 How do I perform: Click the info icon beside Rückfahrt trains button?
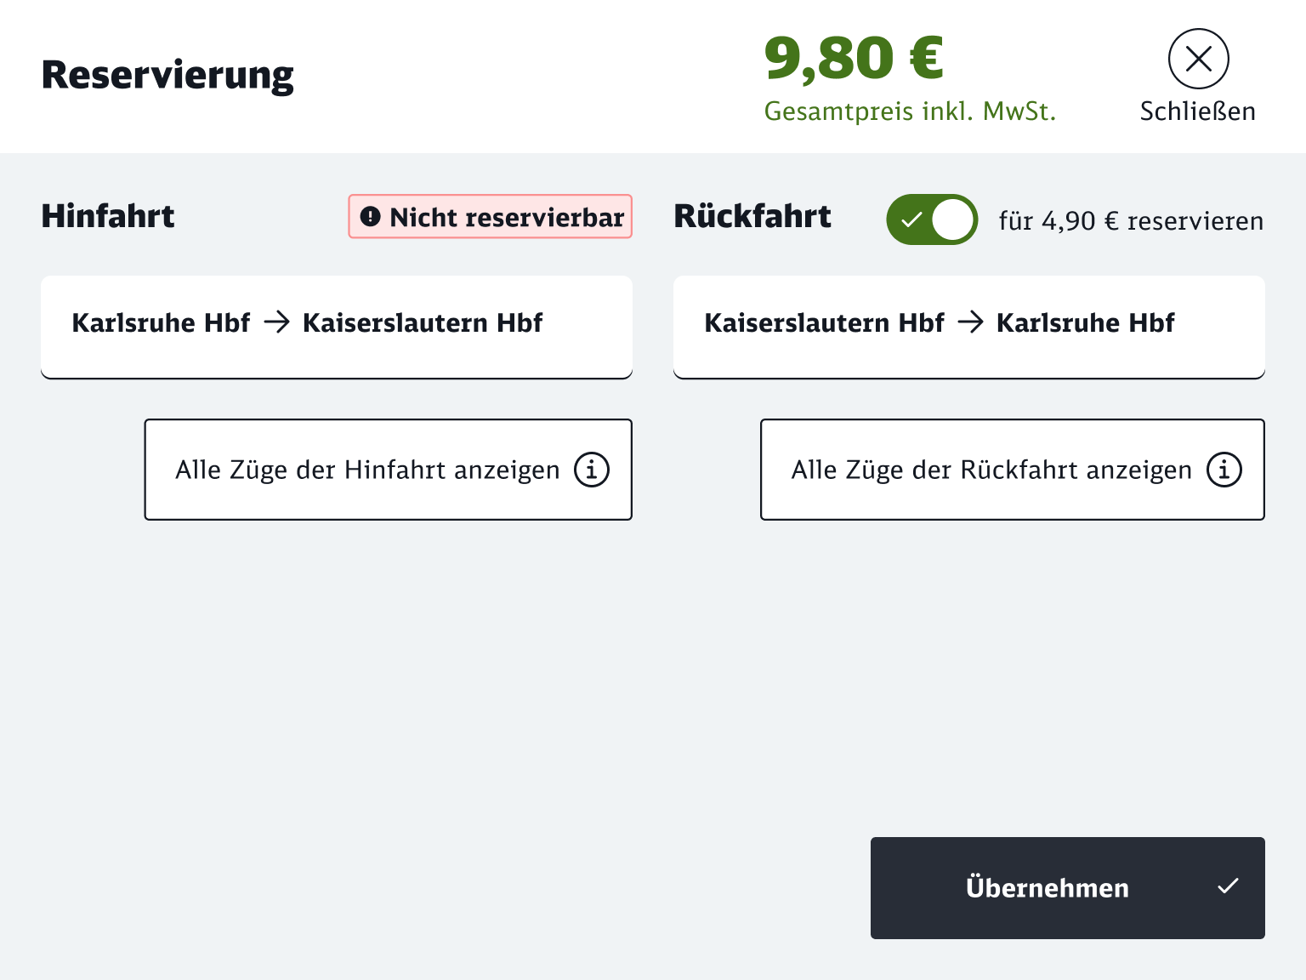[x=1224, y=469]
